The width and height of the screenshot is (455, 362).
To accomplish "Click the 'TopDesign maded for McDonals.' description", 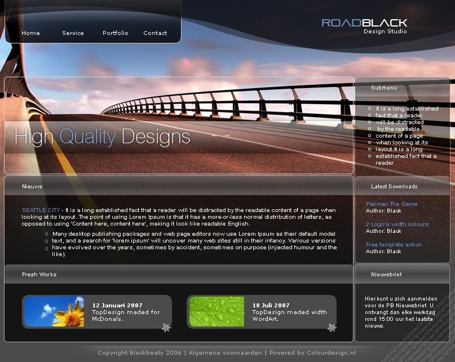I will click(126, 315).
